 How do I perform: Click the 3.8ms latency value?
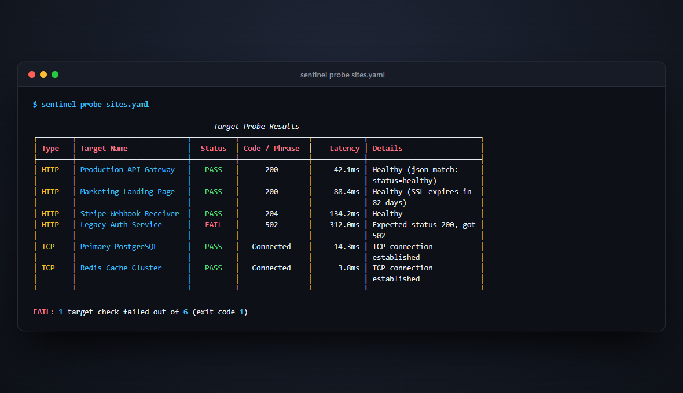coord(349,268)
